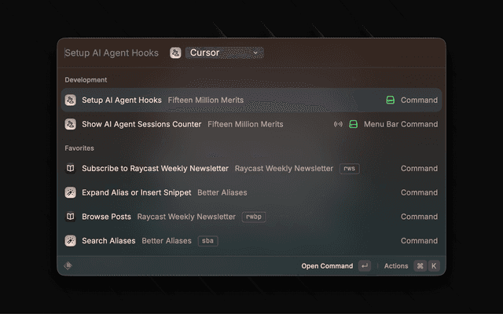
Task: Open the Cursor agent dropdown
Action: [224, 53]
